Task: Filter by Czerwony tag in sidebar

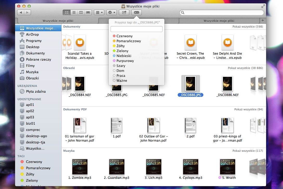Action: coord(38,162)
